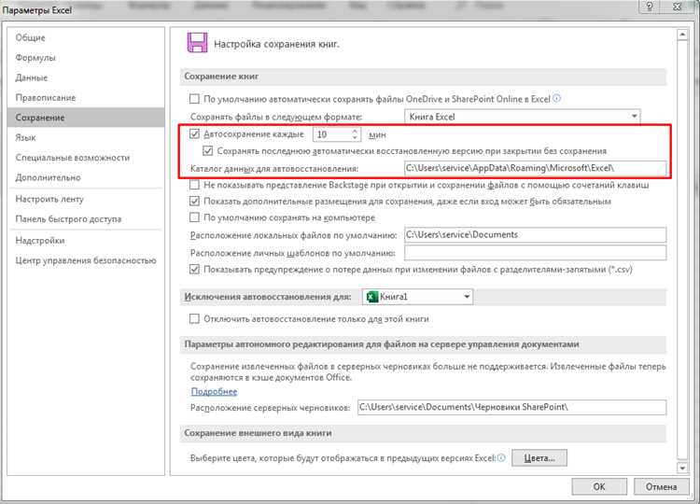This screenshot has height=504, width=700.
Task: Click the Excel icon in Книга1 dropdown
Action: (371, 297)
